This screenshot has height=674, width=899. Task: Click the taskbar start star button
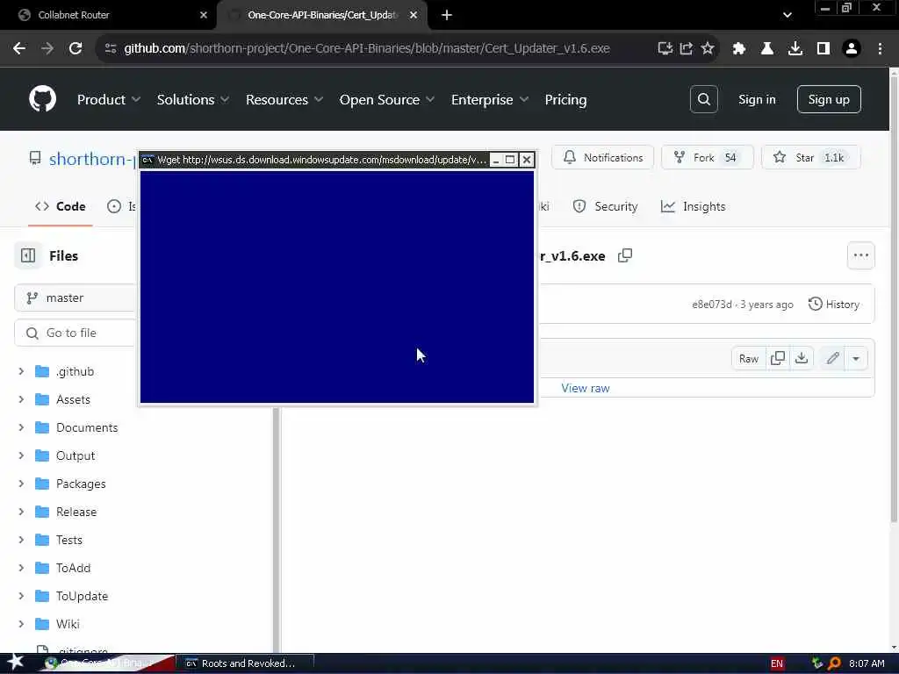[x=15, y=663]
